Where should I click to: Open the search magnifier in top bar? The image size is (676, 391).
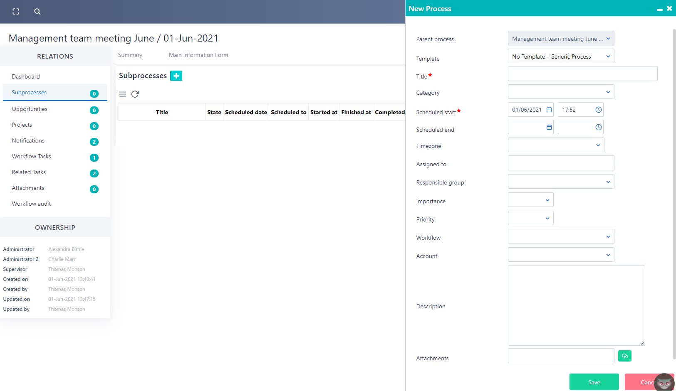coord(37,12)
